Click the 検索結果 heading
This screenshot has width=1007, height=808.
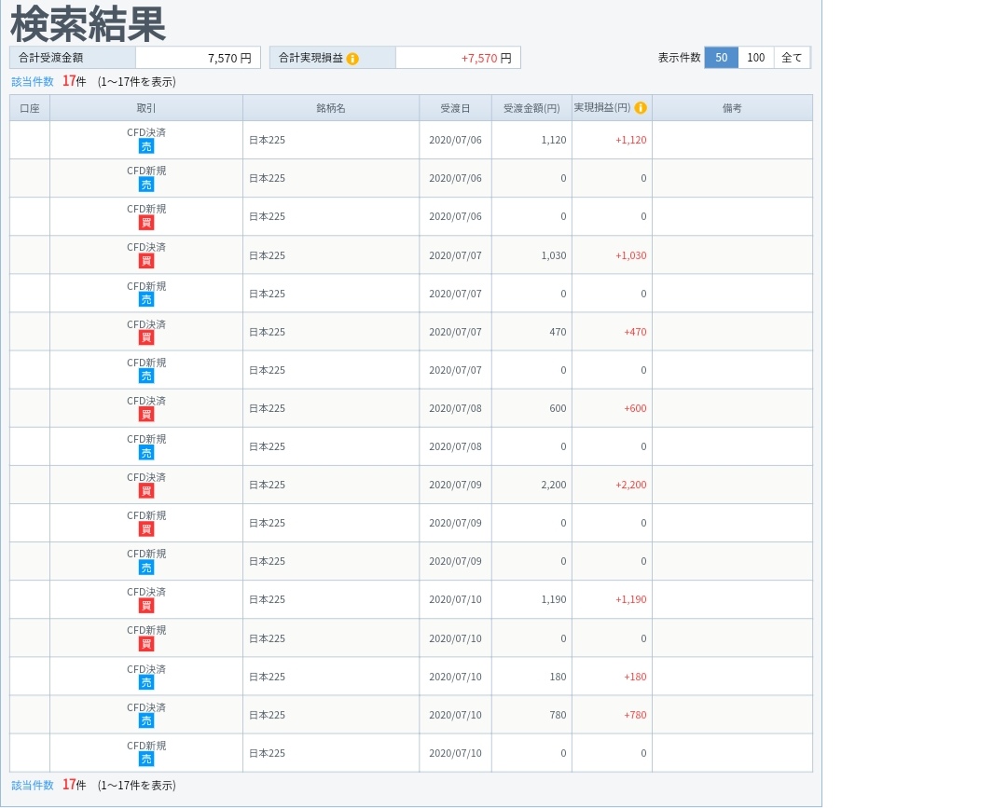pos(88,24)
